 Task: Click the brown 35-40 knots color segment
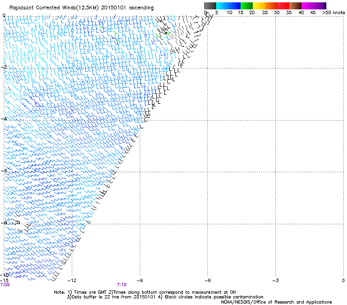click(295, 6)
